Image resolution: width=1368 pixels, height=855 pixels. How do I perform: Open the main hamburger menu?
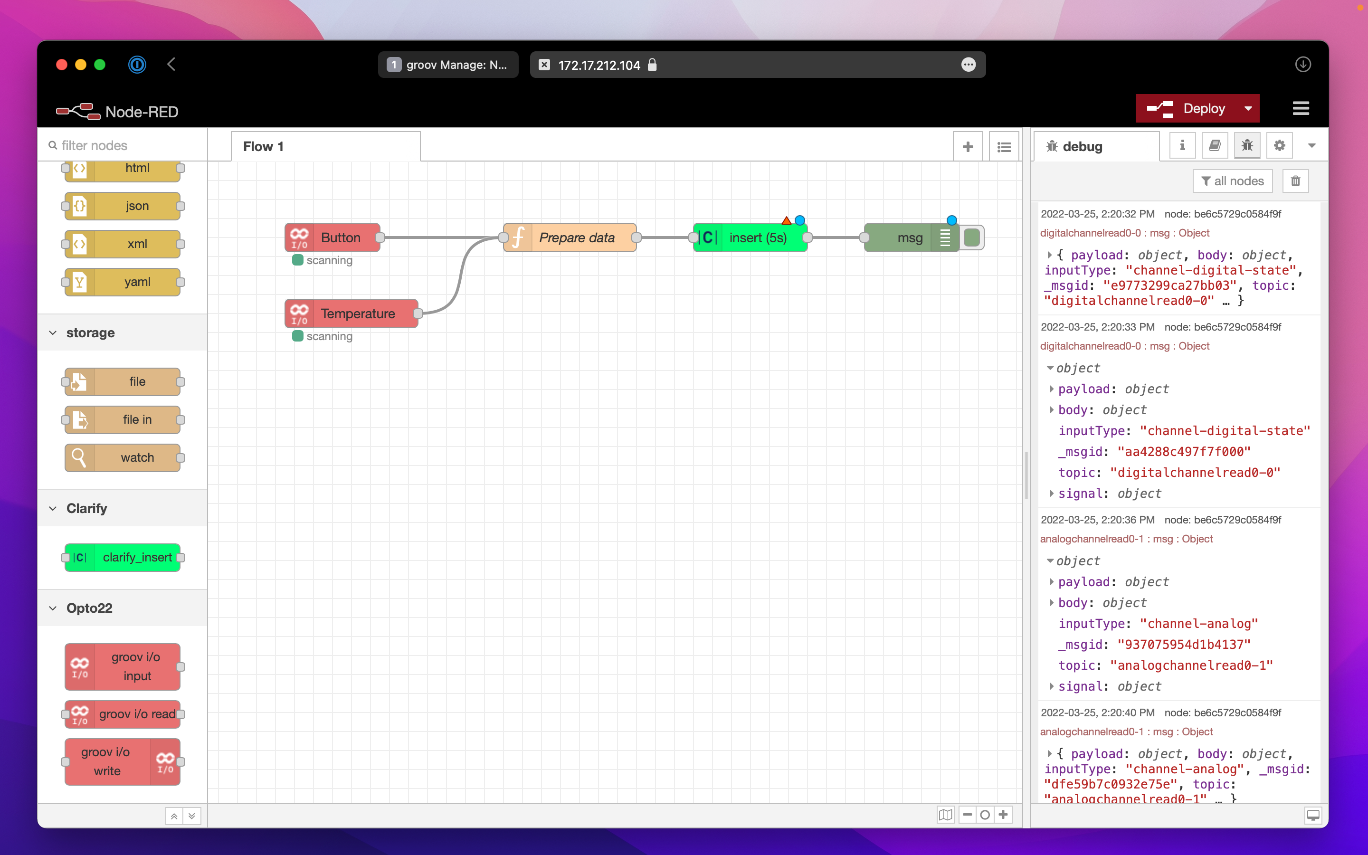point(1301,109)
